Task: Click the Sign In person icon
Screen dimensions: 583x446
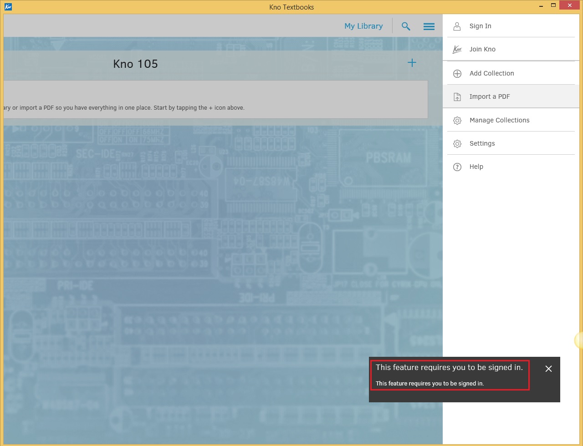Action: click(x=457, y=26)
